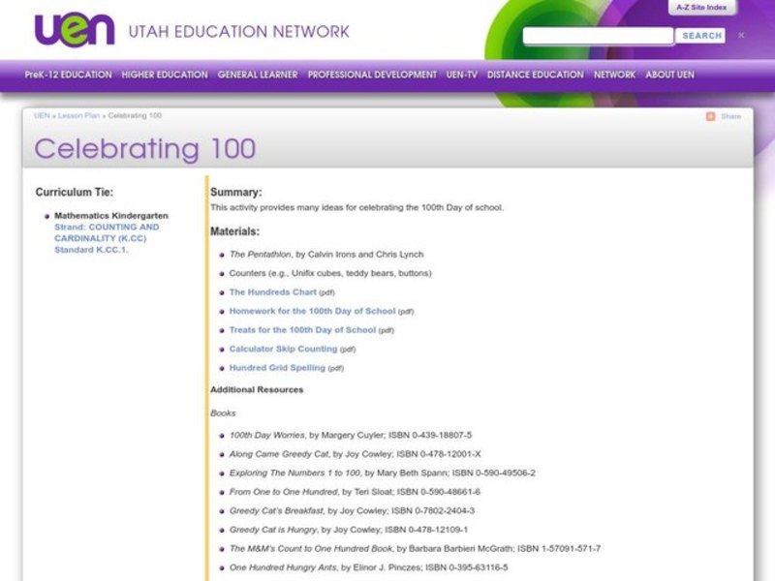This screenshot has height=581, width=775.
Task: Open the Distance Education page
Action: tap(534, 75)
